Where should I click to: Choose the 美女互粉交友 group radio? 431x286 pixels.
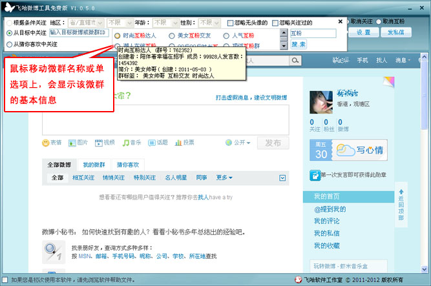pos(172,36)
